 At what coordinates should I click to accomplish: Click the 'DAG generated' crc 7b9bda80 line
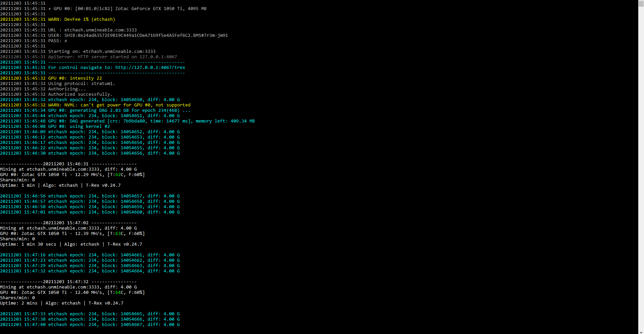[x=127, y=121]
